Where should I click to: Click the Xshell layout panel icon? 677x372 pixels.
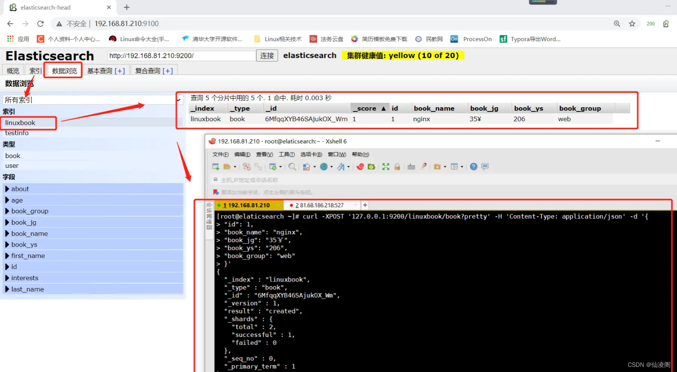pyautogui.click(x=454, y=167)
